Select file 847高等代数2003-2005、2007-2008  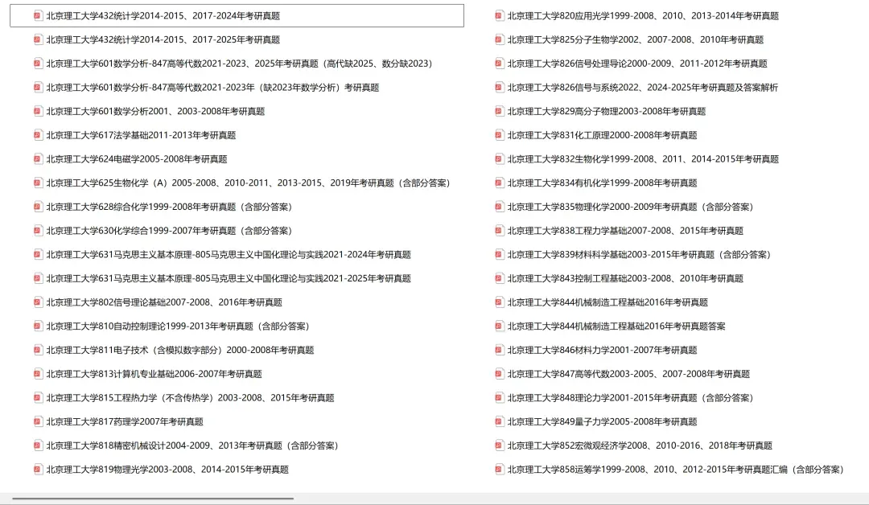(628, 374)
